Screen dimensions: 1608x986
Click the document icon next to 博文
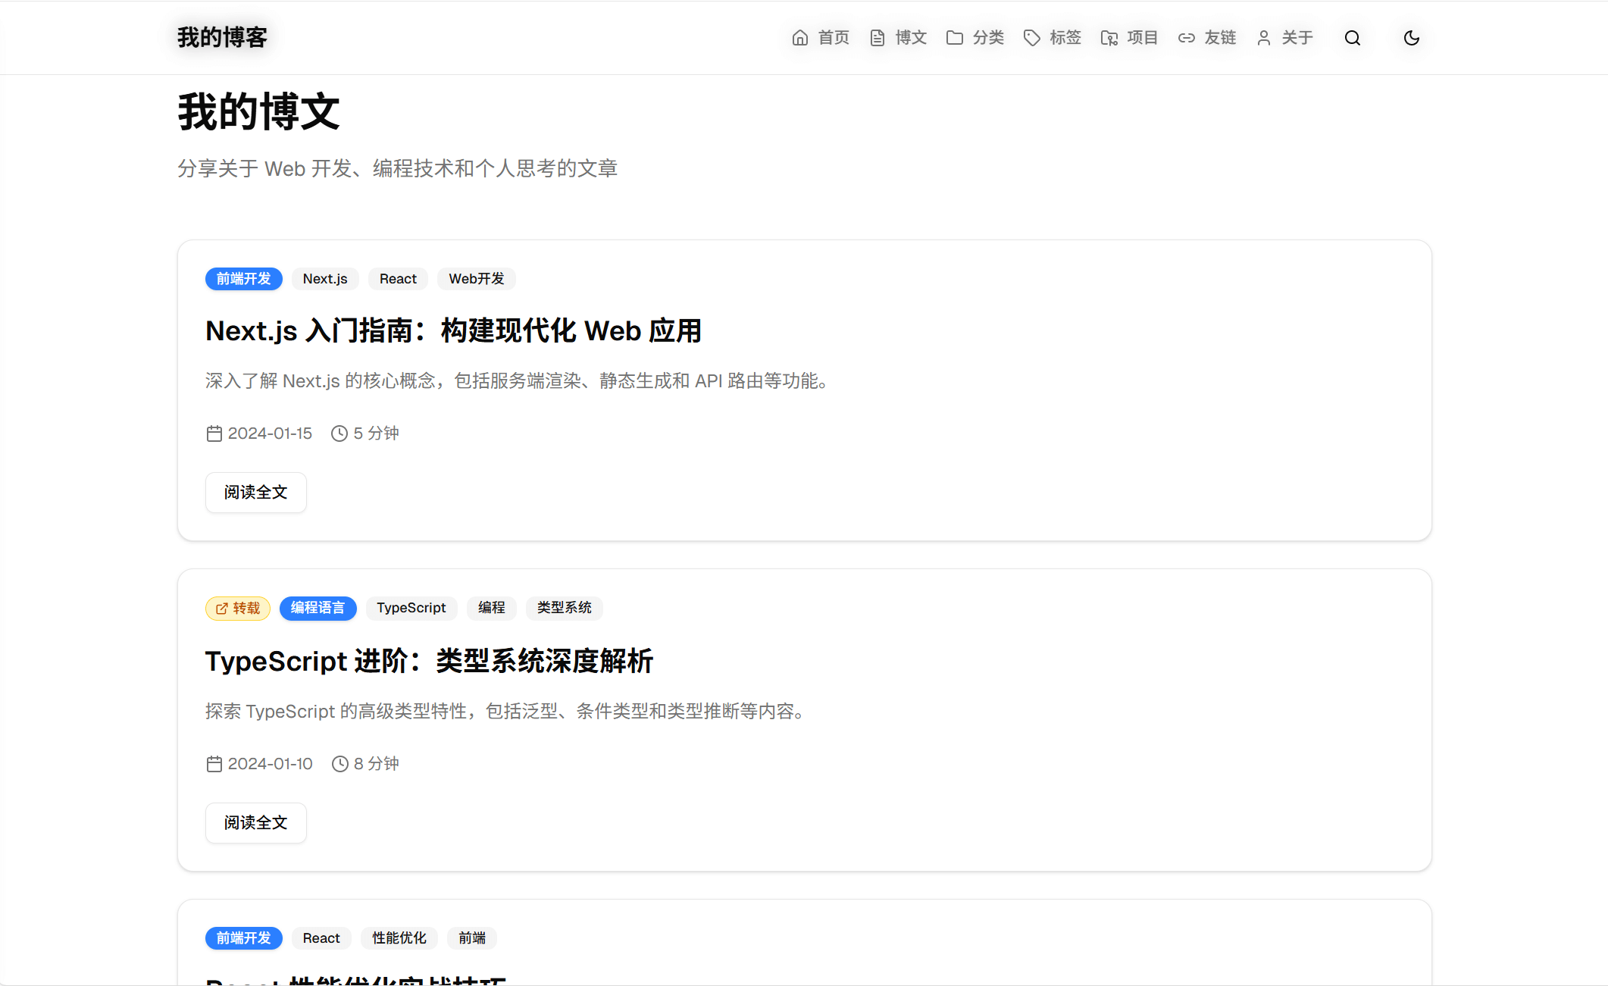click(877, 37)
